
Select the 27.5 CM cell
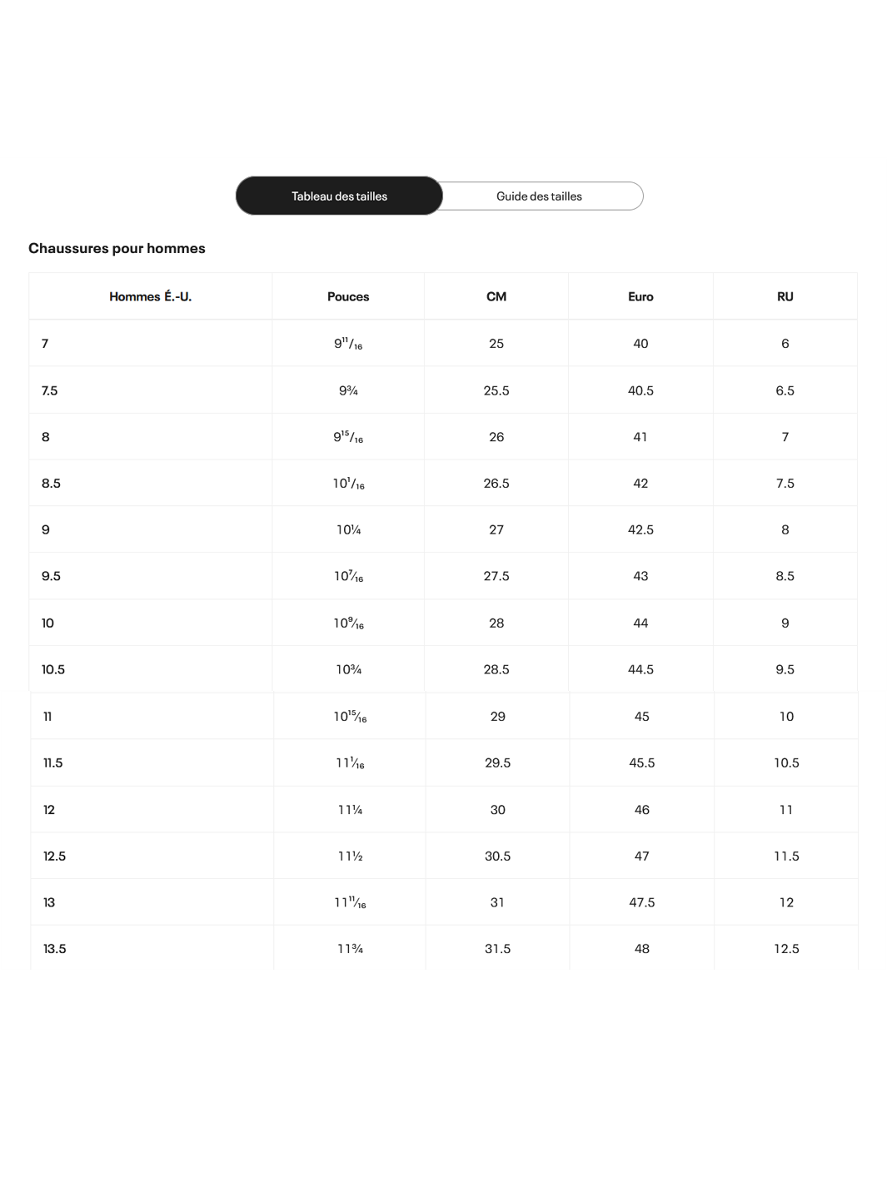click(x=496, y=576)
